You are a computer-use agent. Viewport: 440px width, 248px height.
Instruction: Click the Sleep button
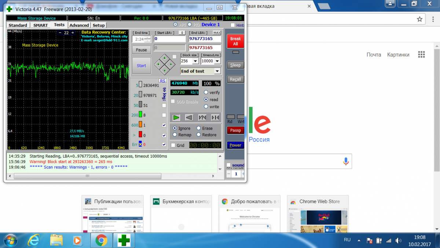(x=235, y=65)
